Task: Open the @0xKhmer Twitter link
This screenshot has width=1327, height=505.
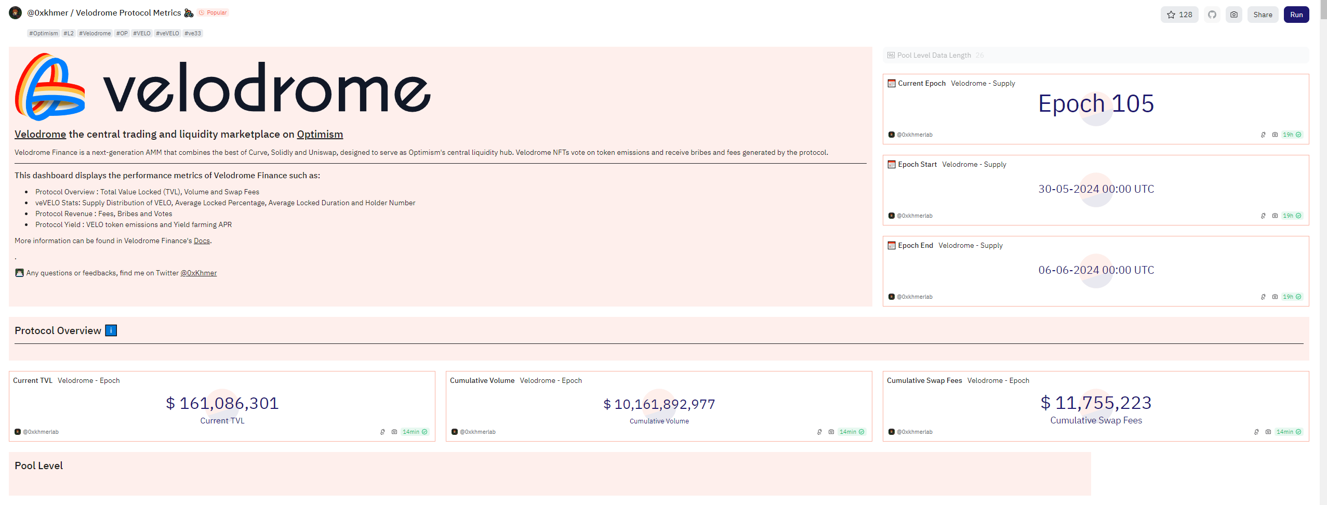Action: point(198,273)
